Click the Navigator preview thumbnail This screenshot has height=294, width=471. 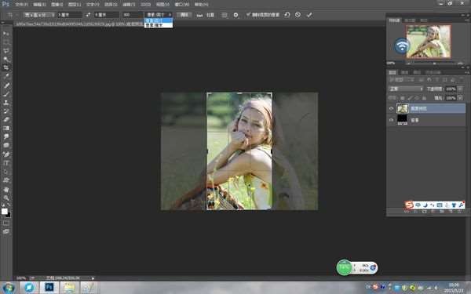[x=429, y=42]
